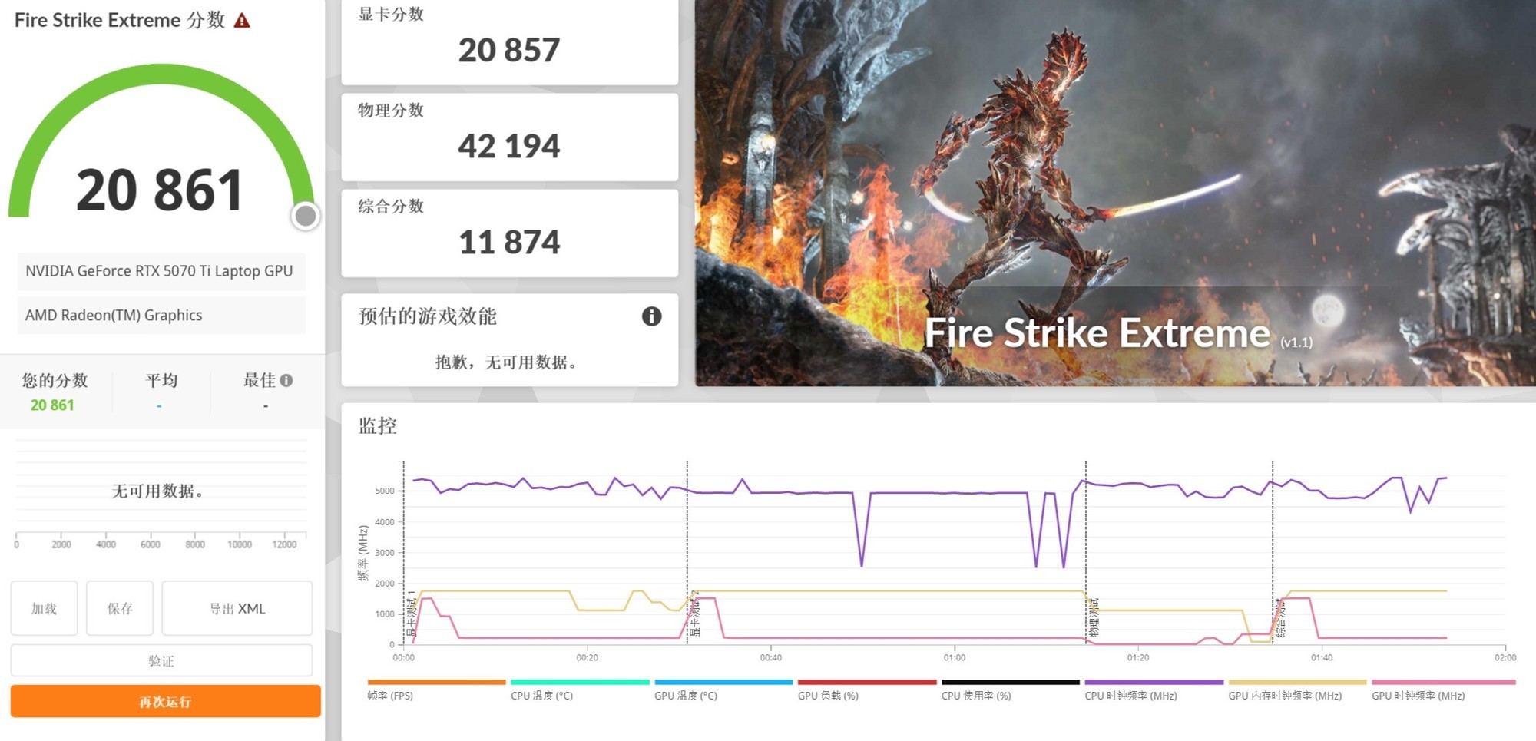Click the 验证 button

[x=161, y=660]
